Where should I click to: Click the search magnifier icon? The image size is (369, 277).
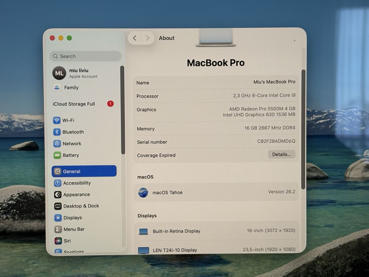click(x=55, y=56)
